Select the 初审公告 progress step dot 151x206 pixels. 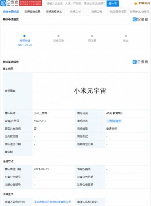(59, 36)
